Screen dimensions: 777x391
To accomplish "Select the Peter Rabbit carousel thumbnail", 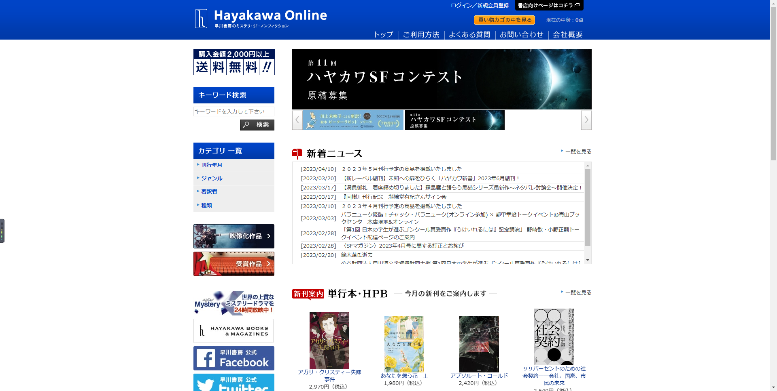I will [x=353, y=120].
